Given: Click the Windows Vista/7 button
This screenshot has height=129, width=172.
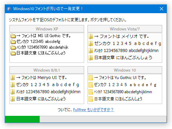Looking at the screenshot, I should [x=125, y=29].
